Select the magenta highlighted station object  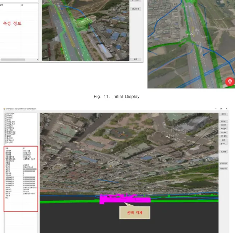(x=125, y=199)
